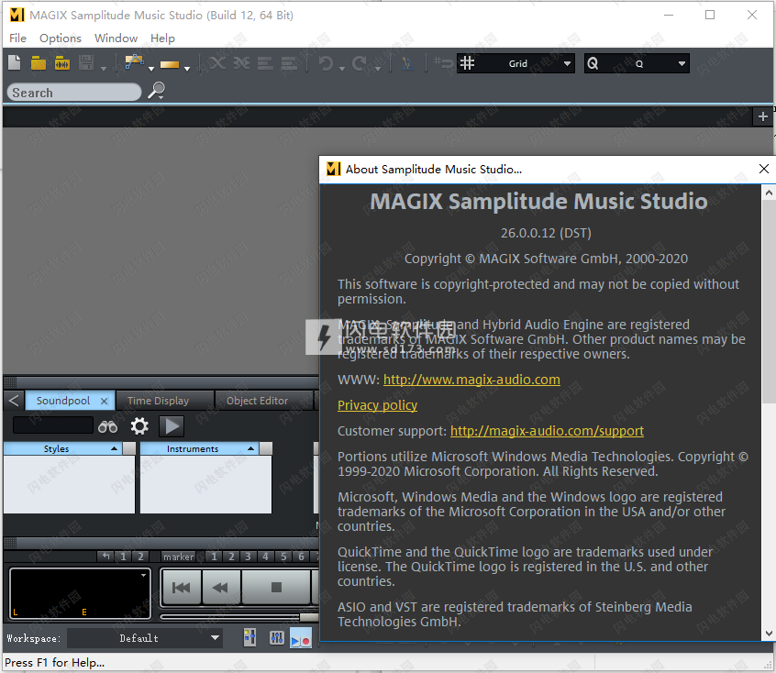Click the Soundpool search text box
This screenshot has height=673, width=776.
click(53, 425)
